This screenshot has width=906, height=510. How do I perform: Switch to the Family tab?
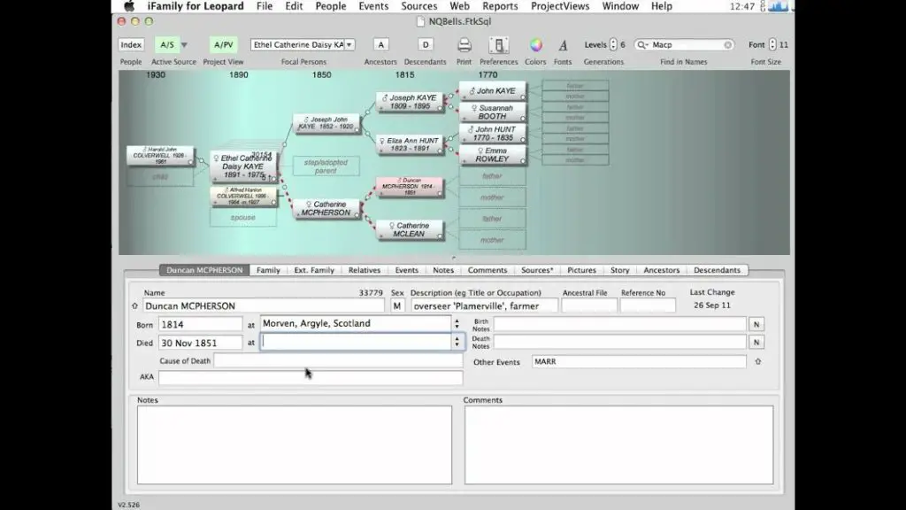[x=268, y=270]
